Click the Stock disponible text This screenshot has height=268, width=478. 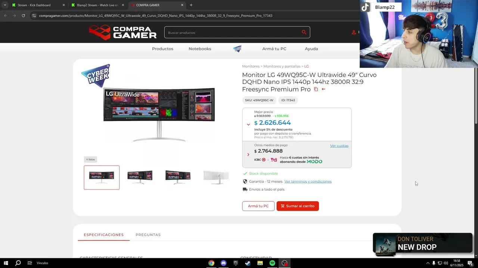click(x=263, y=173)
